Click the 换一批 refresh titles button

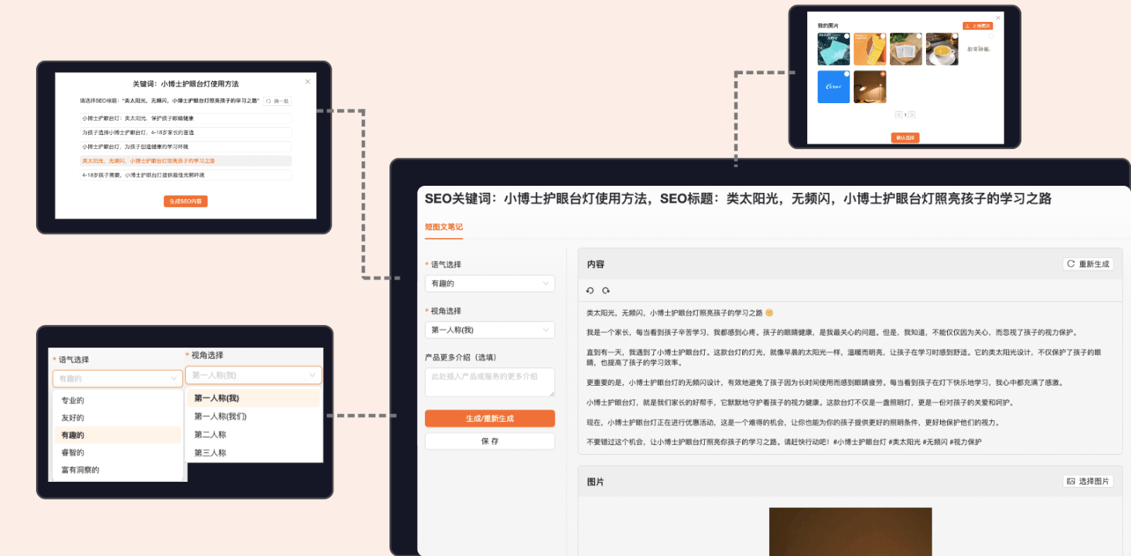click(278, 101)
